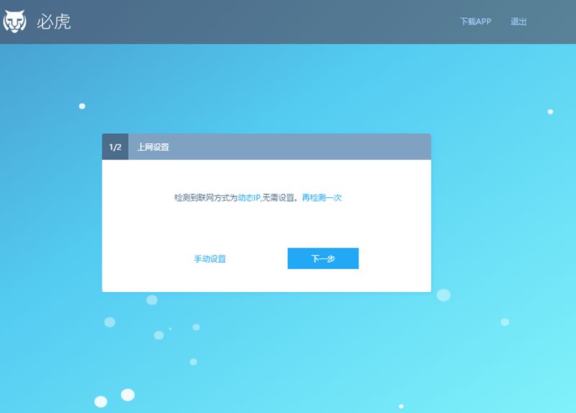The width and height of the screenshot is (576, 413).
Task: Click the 下一步 button
Action: [323, 258]
